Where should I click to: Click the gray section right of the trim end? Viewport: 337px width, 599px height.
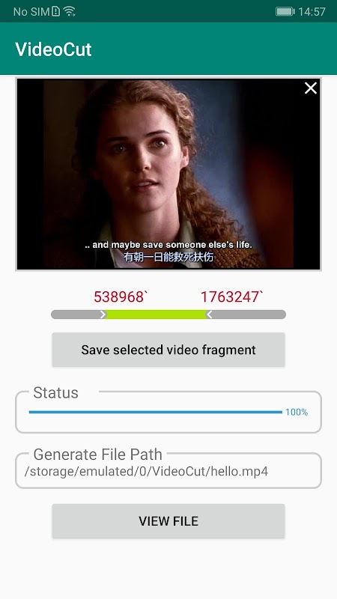coord(249,314)
